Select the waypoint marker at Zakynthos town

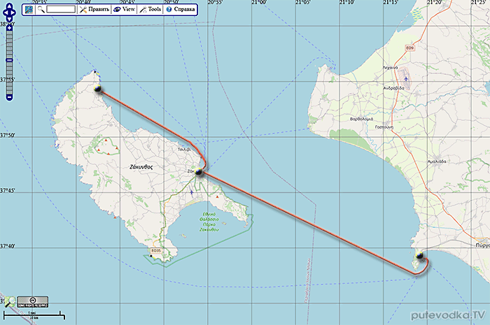[198, 171]
